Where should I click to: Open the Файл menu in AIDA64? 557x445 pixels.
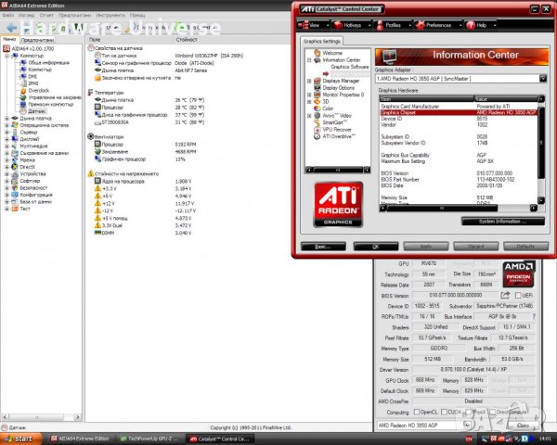[x=7, y=15]
